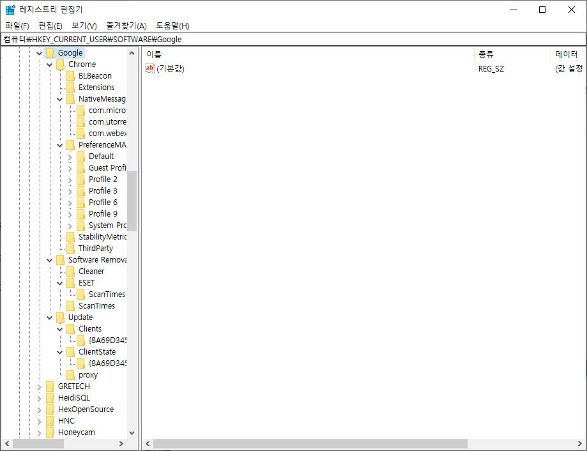Expand the Profile 9 key
Screen dimensions: 587x451
pyautogui.click(x=70, y=215)
